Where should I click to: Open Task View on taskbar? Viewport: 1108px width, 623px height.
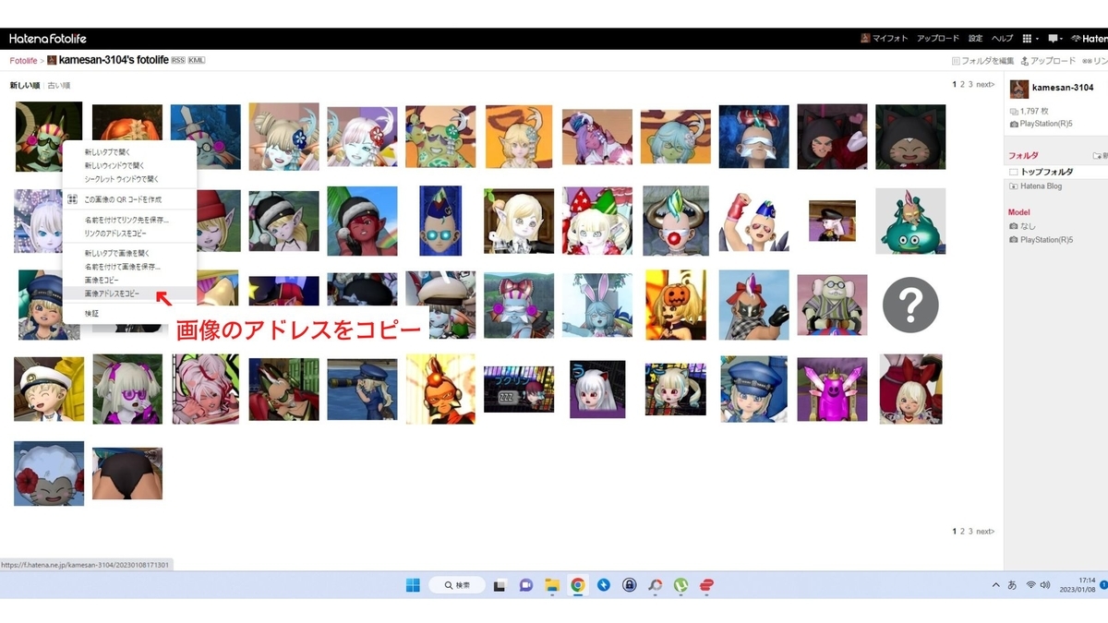click(500, 585)
